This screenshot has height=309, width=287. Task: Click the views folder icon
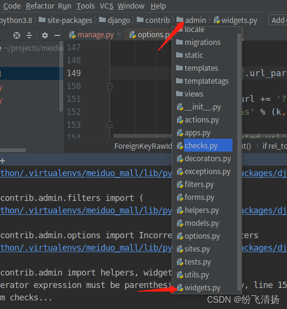[179, 94]
